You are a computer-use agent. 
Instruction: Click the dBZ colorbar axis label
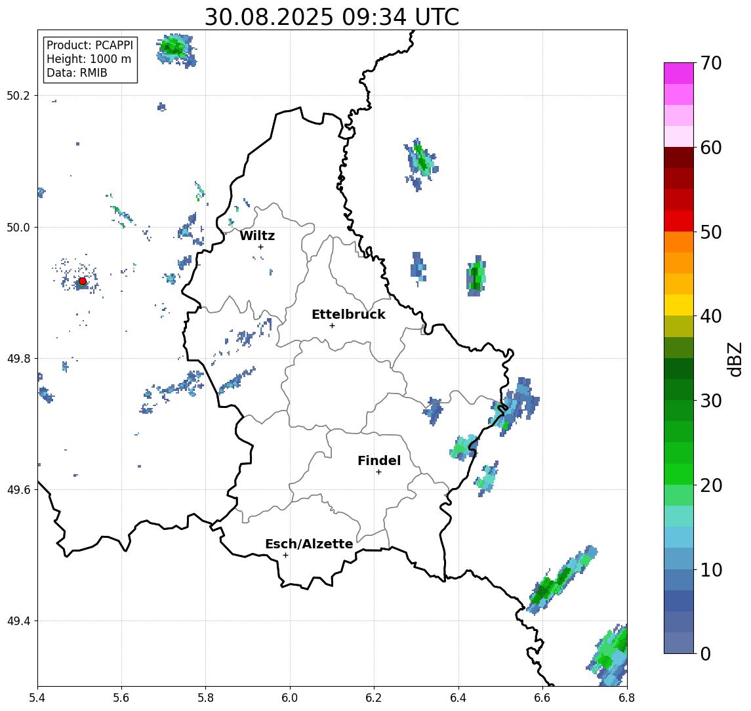point(734,359)
